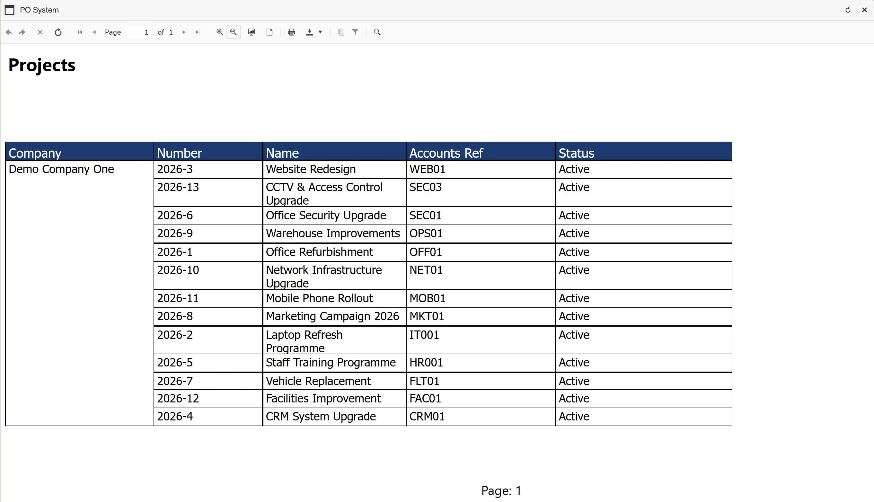
Task: Click the Facilities Improvement cell
Action: 334,399
